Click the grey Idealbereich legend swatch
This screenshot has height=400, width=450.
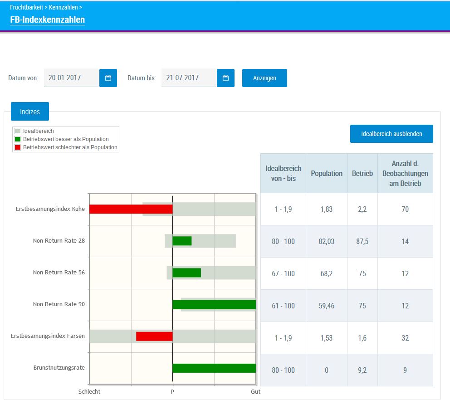[x=18, y=132]
